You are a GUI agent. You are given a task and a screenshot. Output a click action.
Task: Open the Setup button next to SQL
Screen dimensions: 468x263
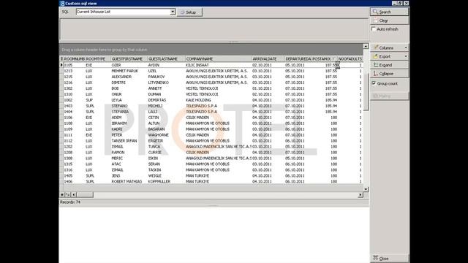(x=189, y=12)
